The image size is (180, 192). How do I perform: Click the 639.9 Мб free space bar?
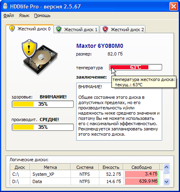pos(142,181)
